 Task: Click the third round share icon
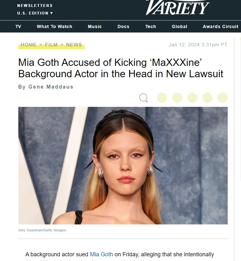pos(192,98)
